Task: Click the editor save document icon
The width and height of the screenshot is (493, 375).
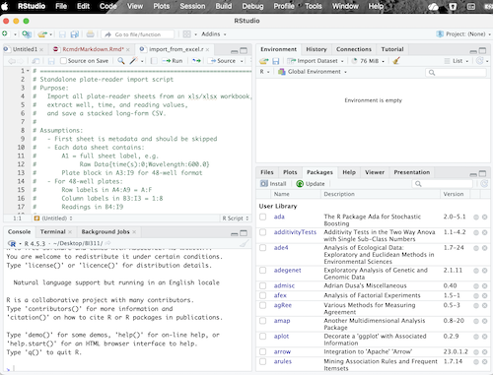Action: (x=51, y=61)
